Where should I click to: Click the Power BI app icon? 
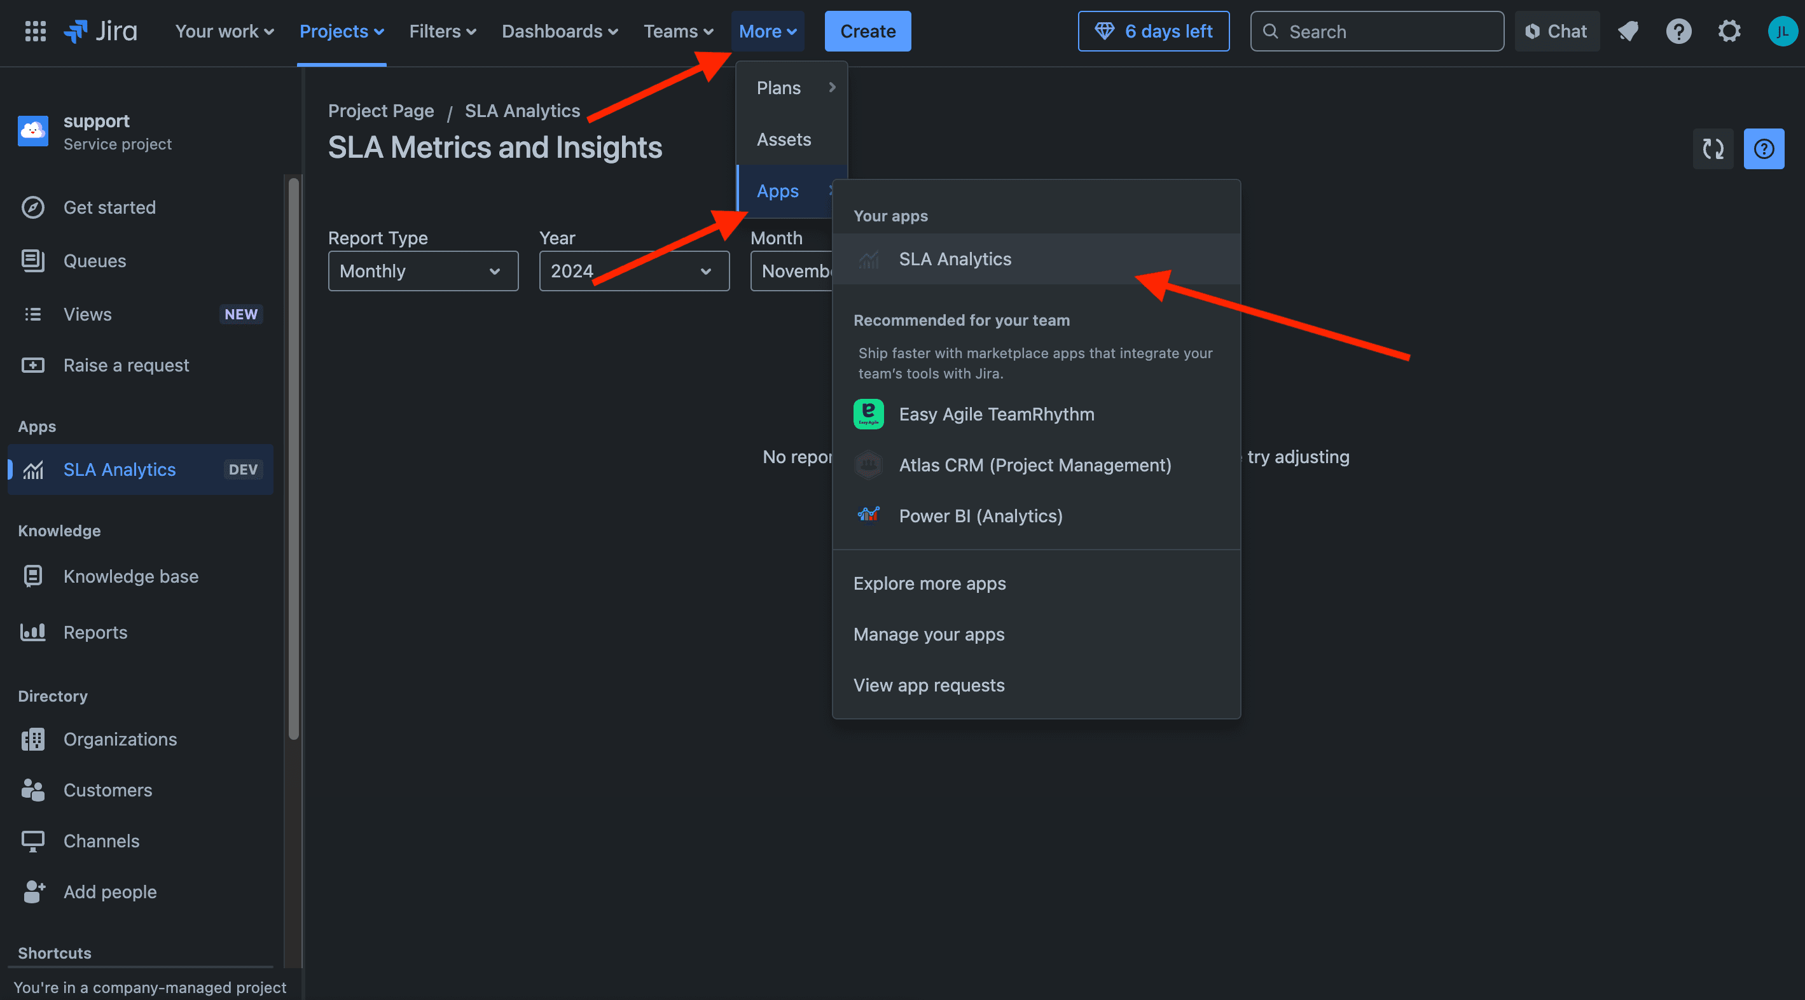(868, 516)
